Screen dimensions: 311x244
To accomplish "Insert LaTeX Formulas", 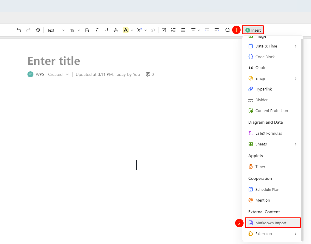I will [x=272, y=133].
